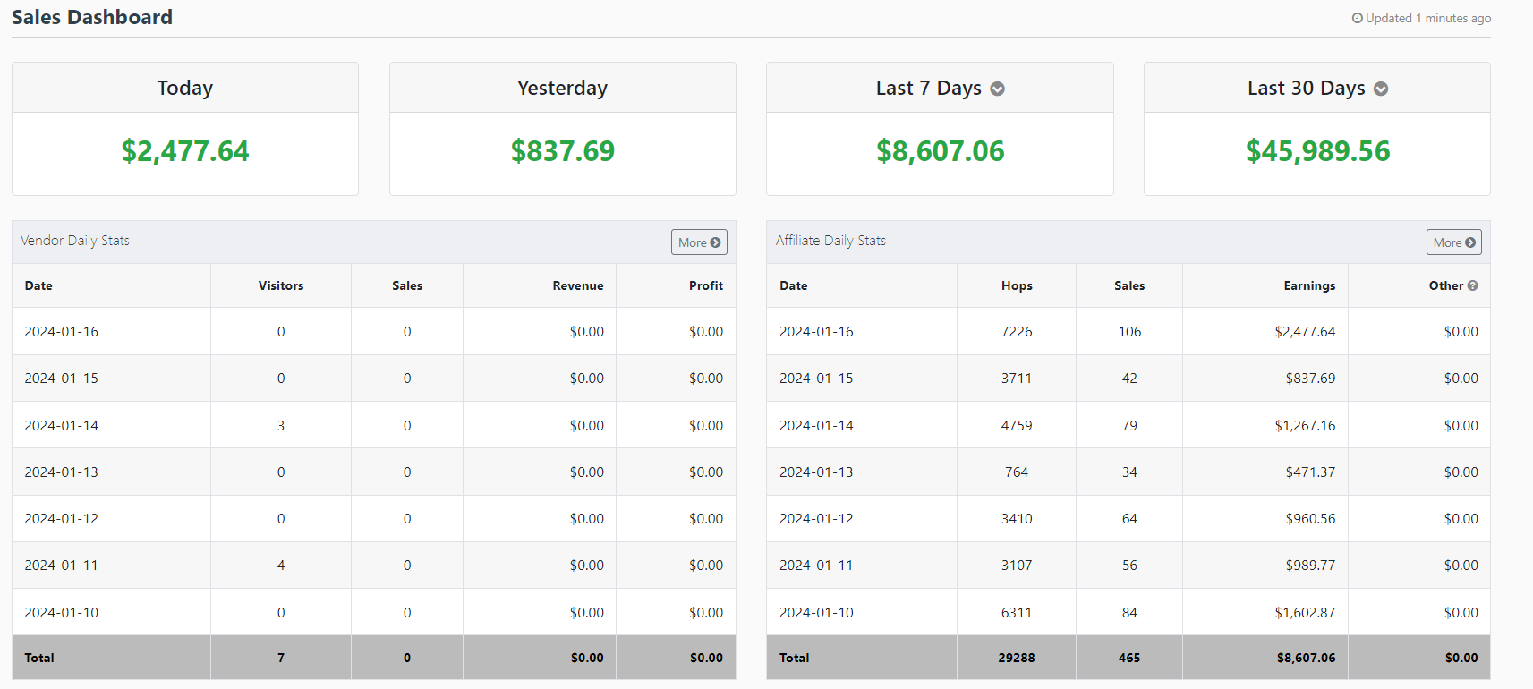
Task: Select the 2024-01-14 date in Affiliate table
Action: pyautogui.click(x=816, y=426)
